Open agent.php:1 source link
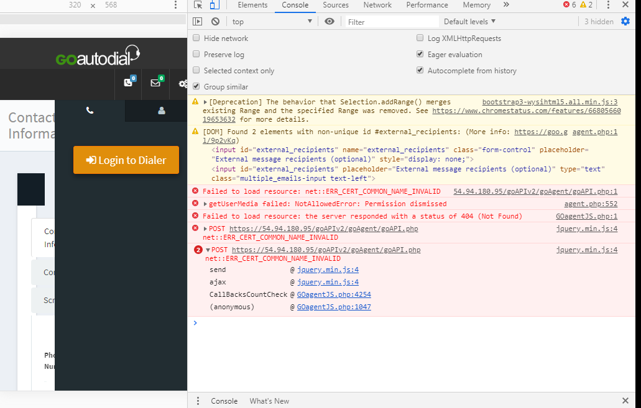The height and width of the screenshot is (408, 641). (x=595, y=132)
